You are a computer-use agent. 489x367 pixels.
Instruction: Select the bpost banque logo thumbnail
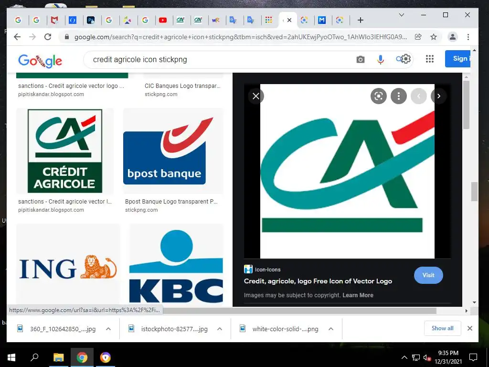click(x=173, y=151)
